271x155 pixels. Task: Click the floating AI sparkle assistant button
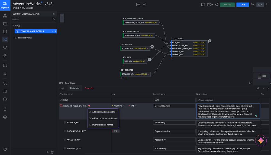(x=261, y=140)
